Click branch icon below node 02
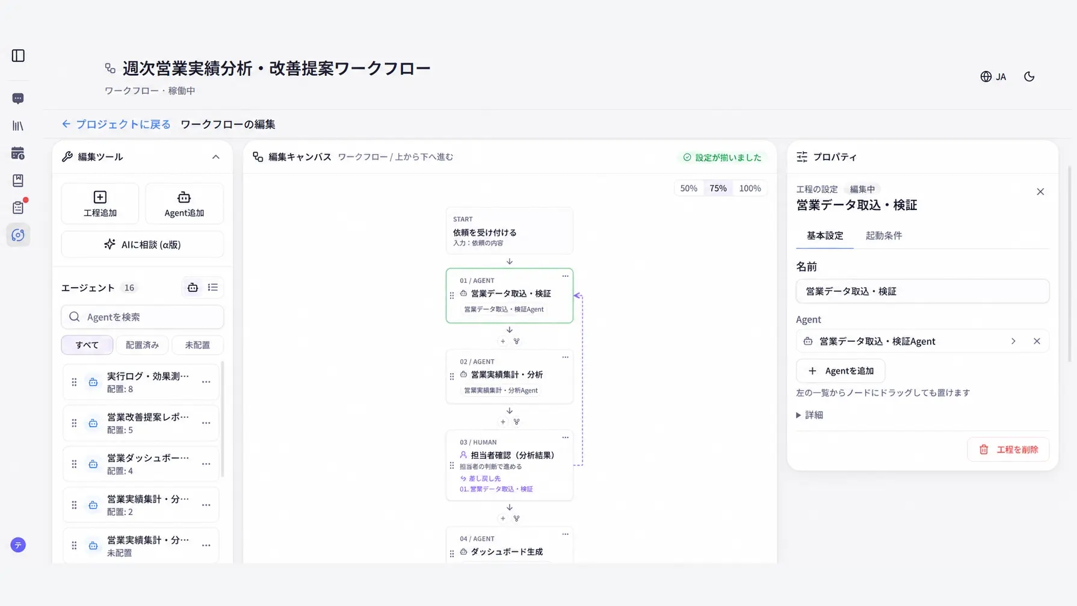This screenshot has height=606, width=1077. pos(516,422)
